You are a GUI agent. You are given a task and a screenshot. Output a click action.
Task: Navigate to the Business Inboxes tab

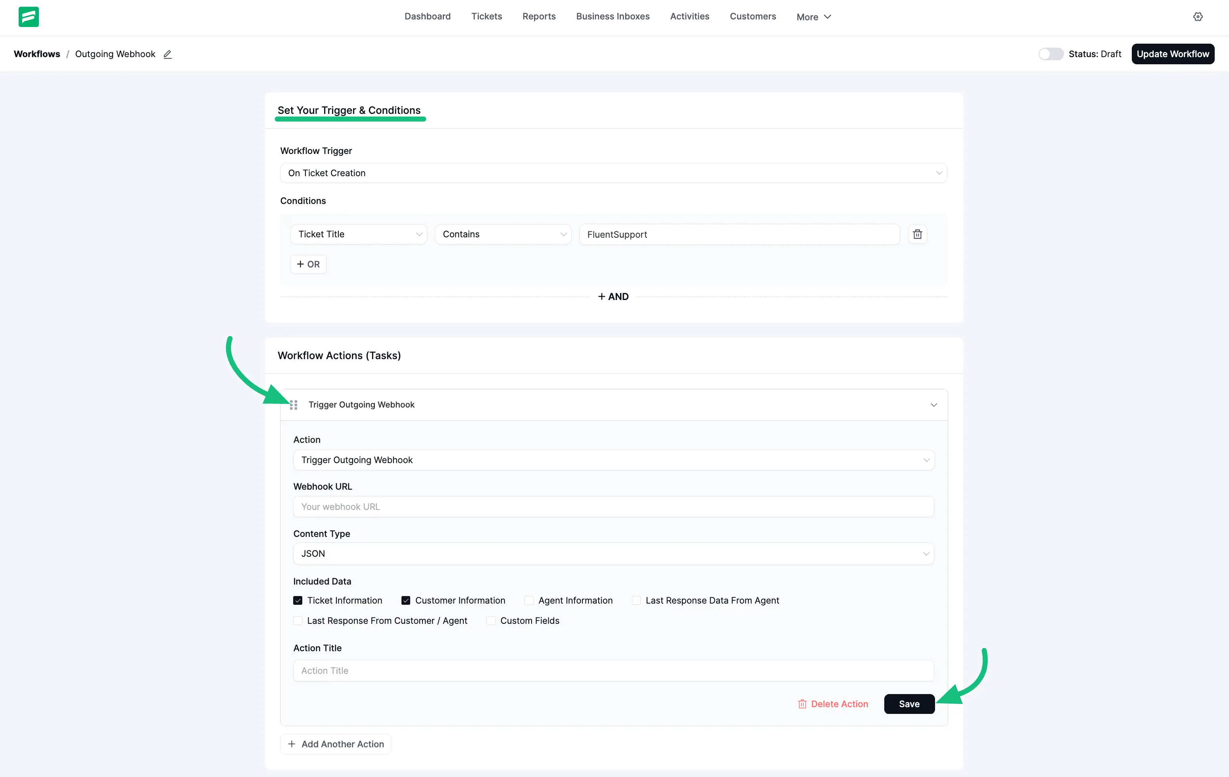(613, 16)
